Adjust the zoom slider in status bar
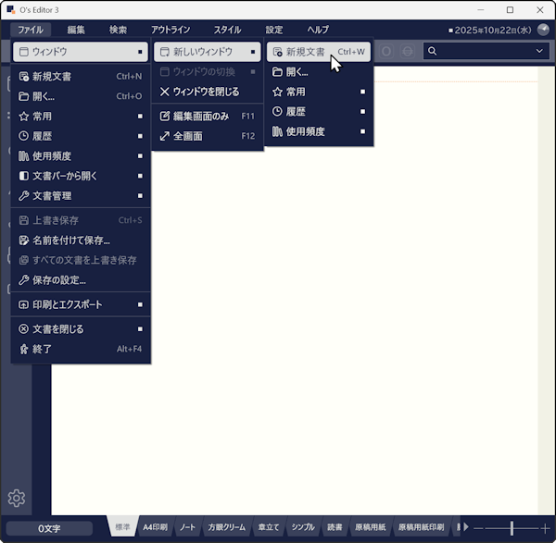The image size is (556, 543). [x=512, y=527]
